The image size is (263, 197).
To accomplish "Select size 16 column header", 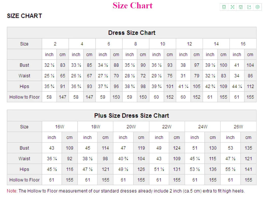I will 243,43.
